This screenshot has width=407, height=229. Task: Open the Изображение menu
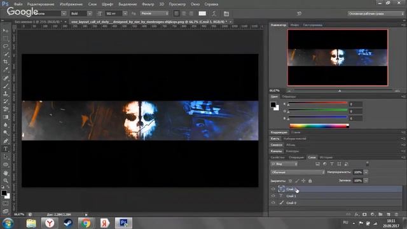point(71,4)
